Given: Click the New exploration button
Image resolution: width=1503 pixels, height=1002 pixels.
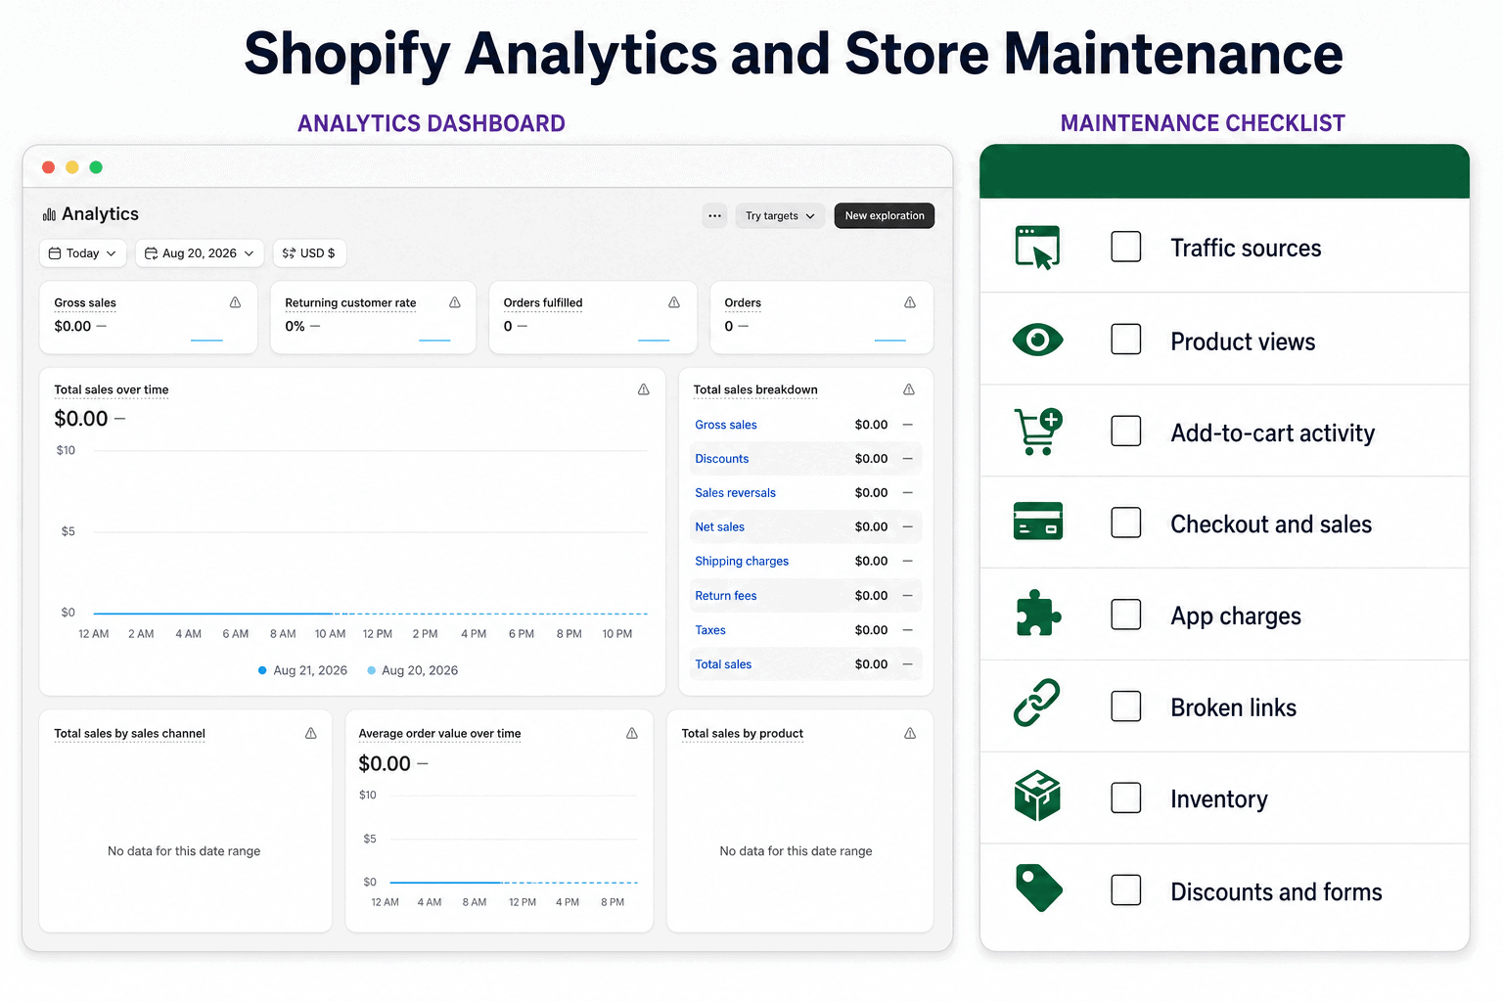Looking at the screenshot, I should tap(885, 216).
